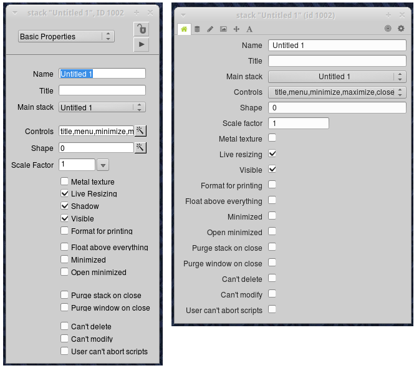This screenshot has height=368, width=419.
Task: Click the padlock icon in left inspector
Action: 142,29
